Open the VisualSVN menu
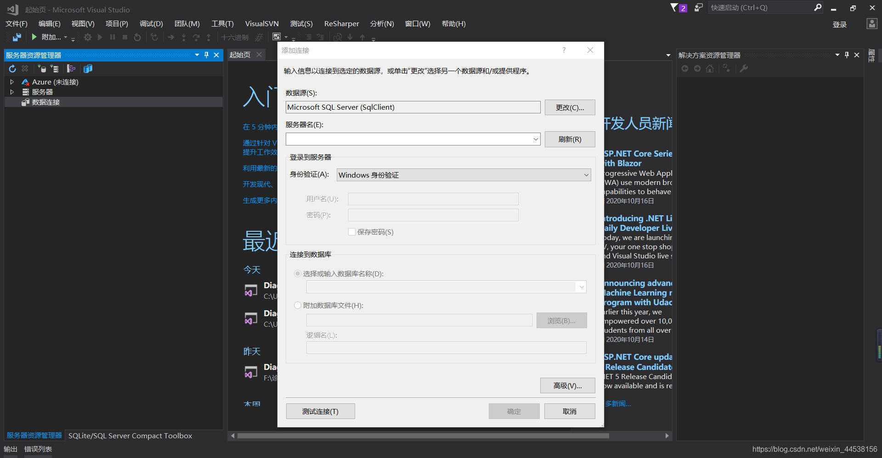 (262, 23)
